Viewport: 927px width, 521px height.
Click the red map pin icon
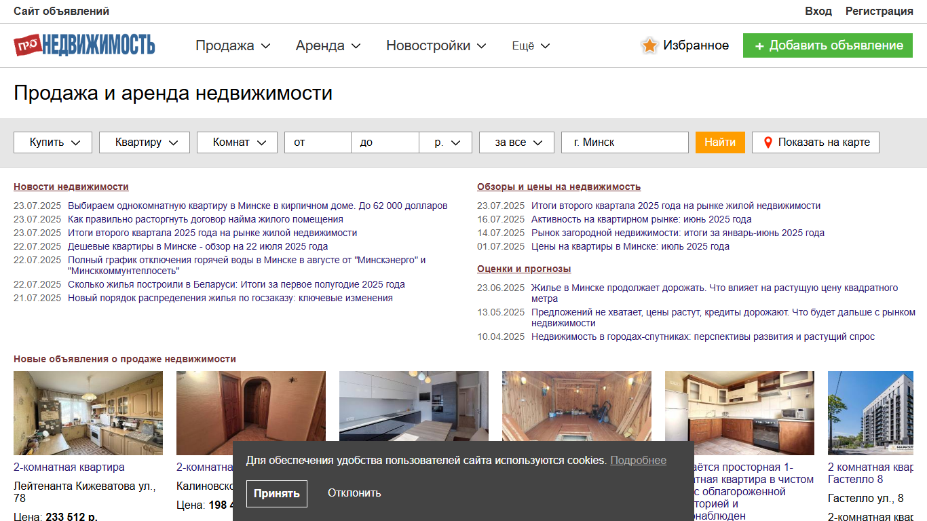tap(768, 142)
